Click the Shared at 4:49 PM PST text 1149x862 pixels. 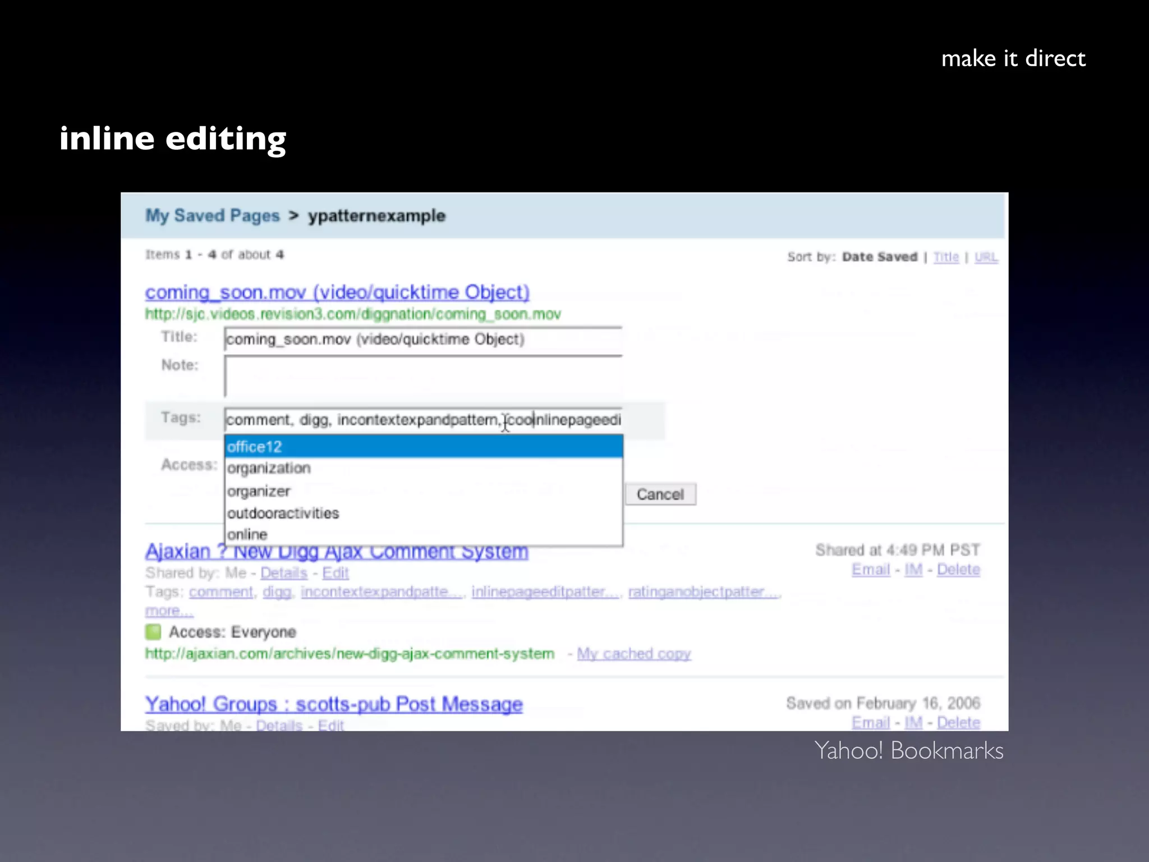coord(898,550)
